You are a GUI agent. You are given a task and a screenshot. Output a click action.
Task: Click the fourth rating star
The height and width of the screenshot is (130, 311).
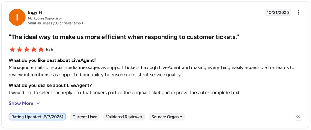tap(34, 50)
